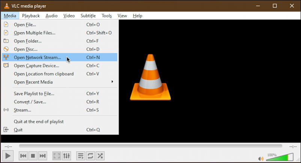Expand the Open Recent Media submenu arrow

click(112, 82)
